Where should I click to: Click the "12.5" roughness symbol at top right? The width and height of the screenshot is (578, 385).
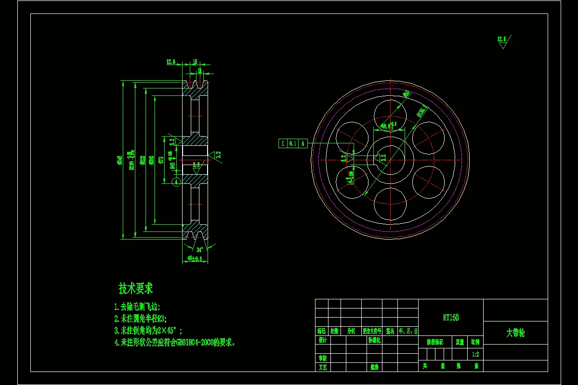(504, 41)
